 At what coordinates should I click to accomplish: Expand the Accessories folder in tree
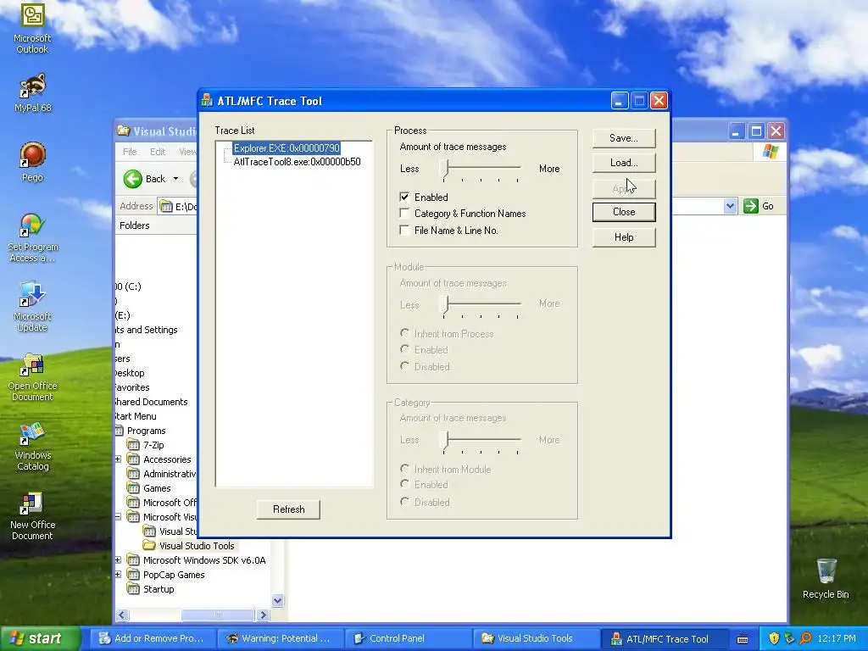(x=118, y=459)
